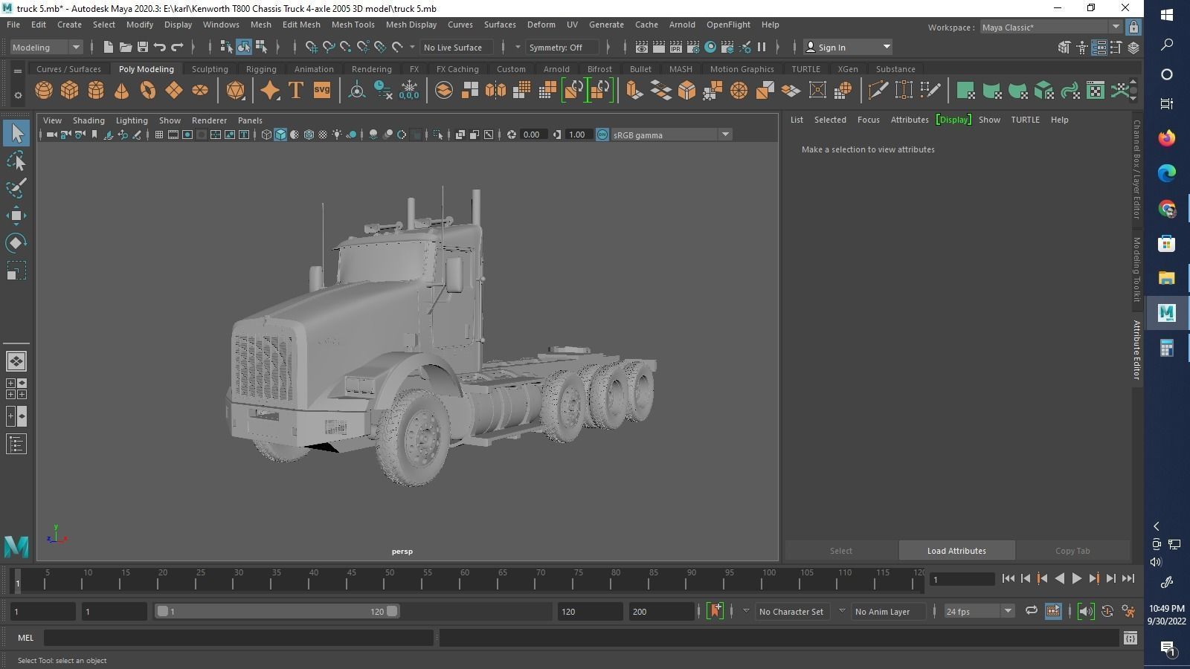
Task: Create a polygon sphere from the shelf
Action: pos(44,91)
